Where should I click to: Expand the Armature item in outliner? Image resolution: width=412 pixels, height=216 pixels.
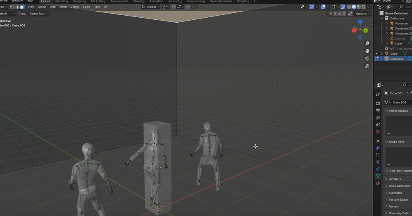point(387,23)
